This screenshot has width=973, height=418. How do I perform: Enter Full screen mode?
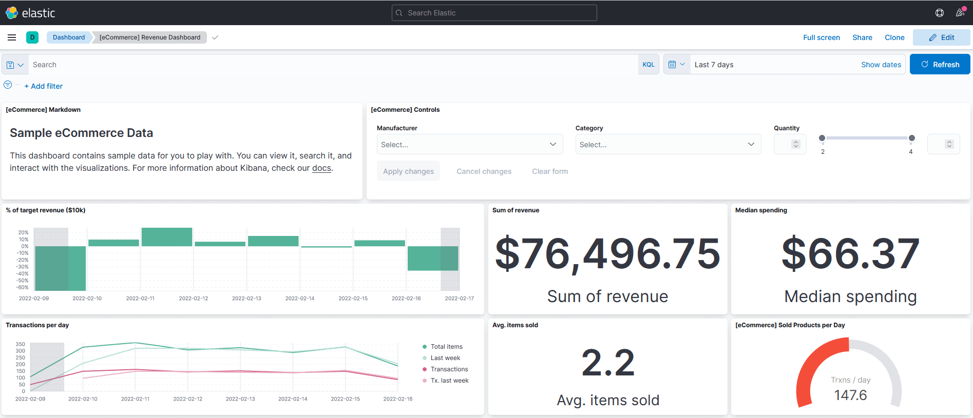click(x=822, y=37)
